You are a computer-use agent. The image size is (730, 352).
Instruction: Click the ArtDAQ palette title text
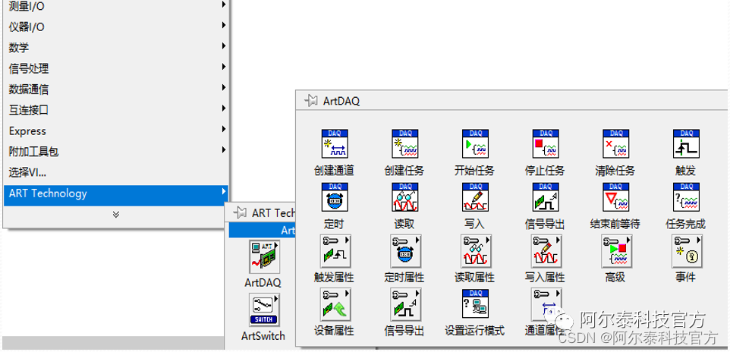(x=341, y=101)
